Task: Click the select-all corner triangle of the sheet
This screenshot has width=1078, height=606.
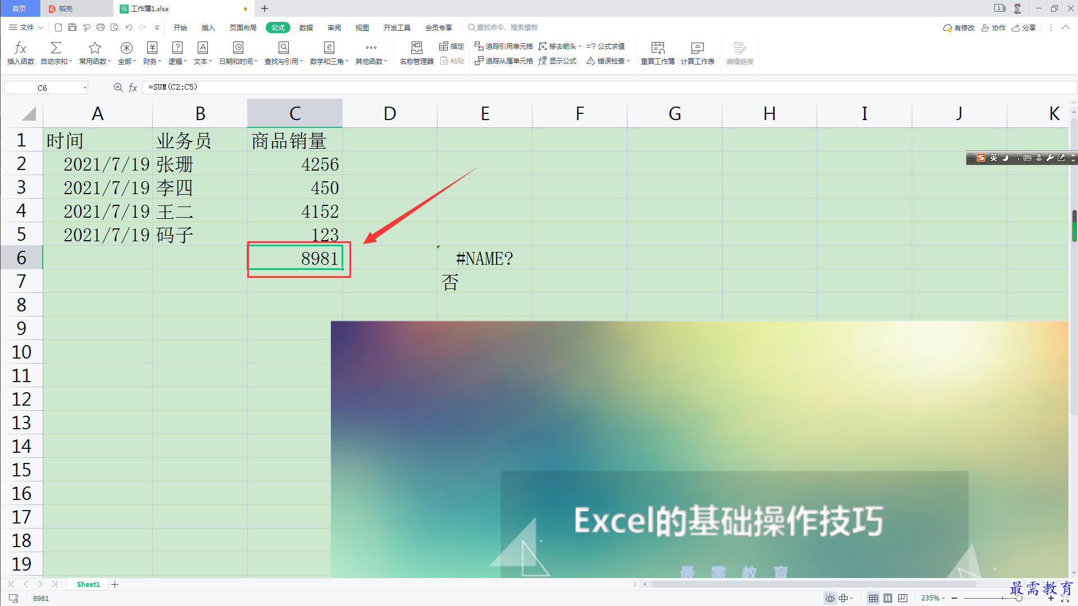Action: click(29, 114)
